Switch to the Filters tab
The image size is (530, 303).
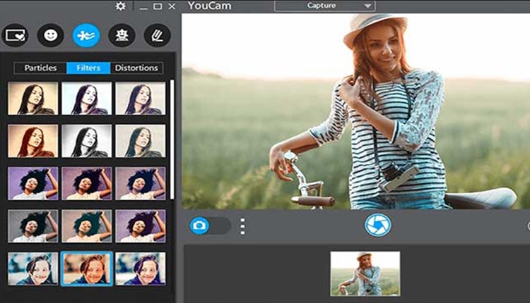88,68
